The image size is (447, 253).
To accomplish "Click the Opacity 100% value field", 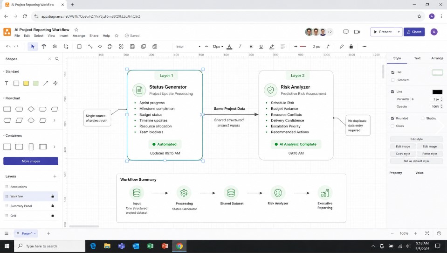I will pos(436,106).
